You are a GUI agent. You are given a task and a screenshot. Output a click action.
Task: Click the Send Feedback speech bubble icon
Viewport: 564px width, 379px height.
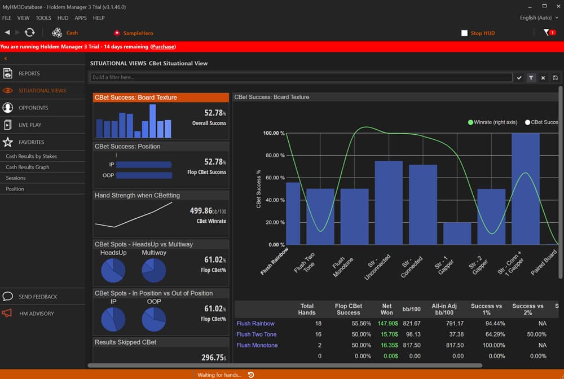8,296
